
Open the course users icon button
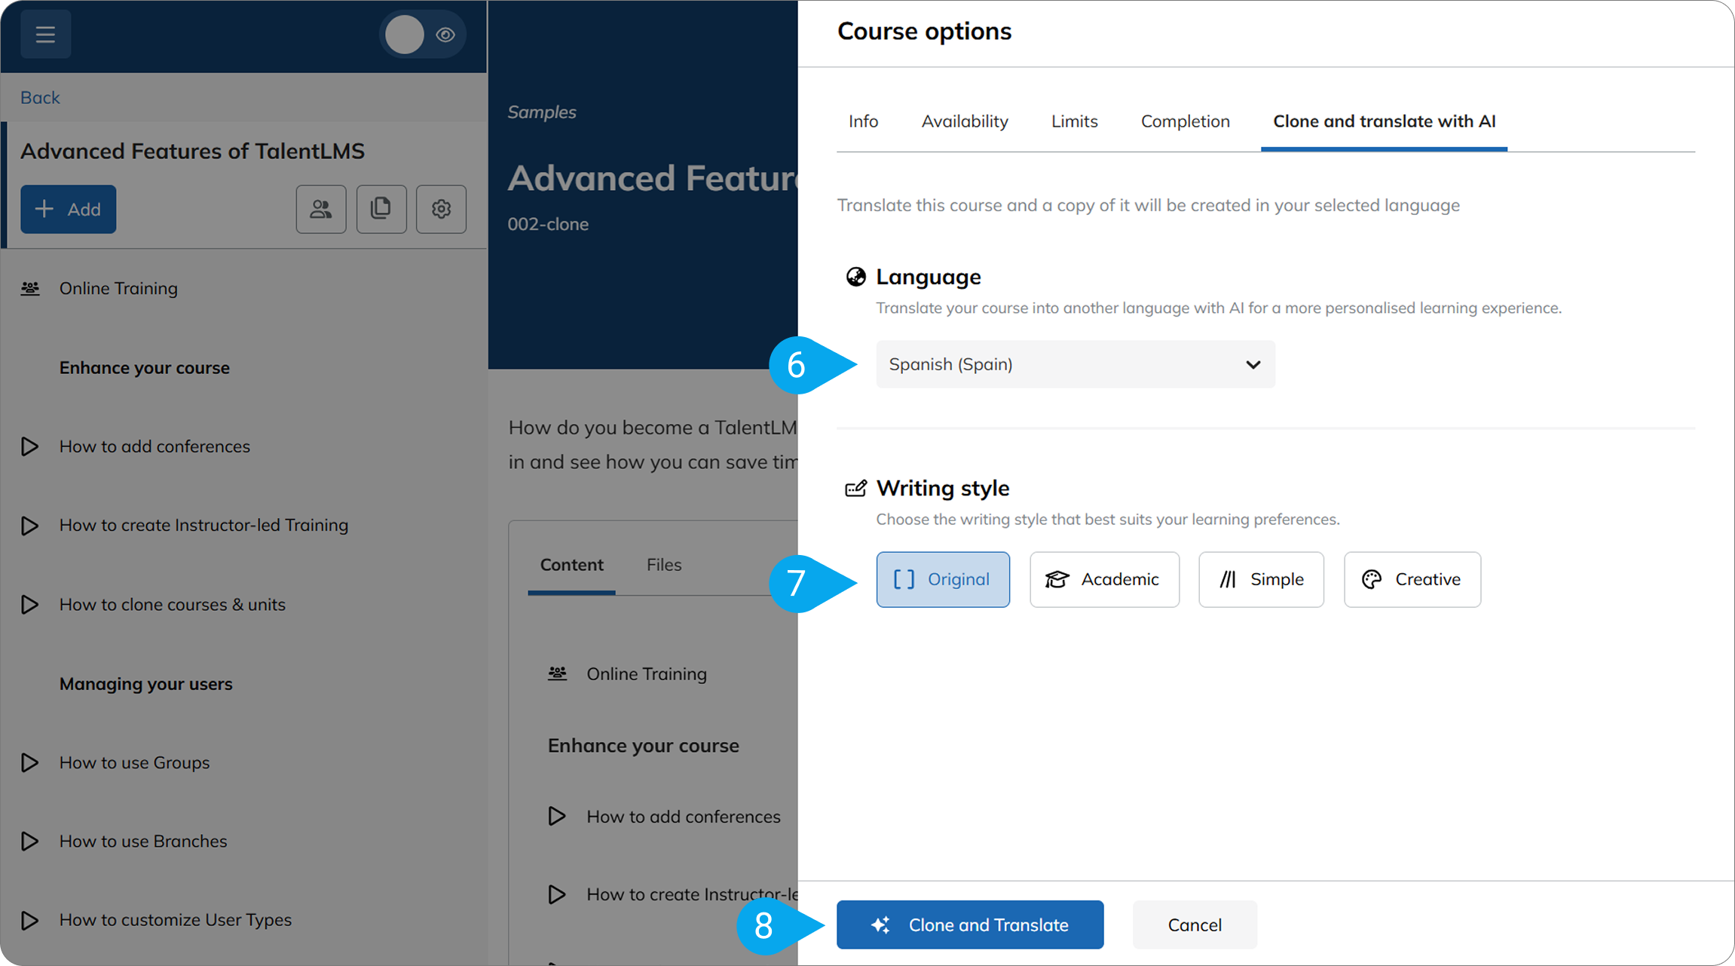click(x=321, y=209)
